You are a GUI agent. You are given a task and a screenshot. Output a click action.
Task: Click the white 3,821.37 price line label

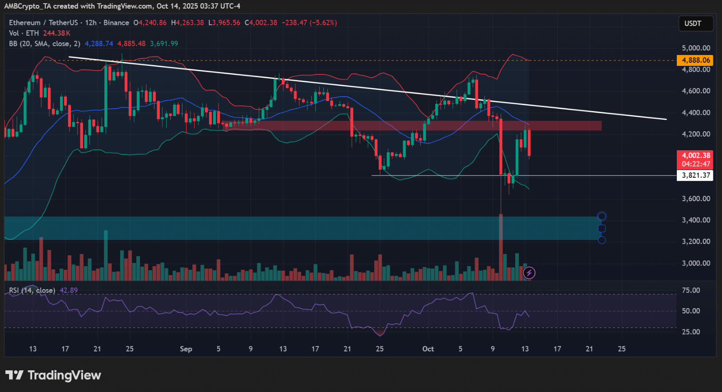(695, 175)
